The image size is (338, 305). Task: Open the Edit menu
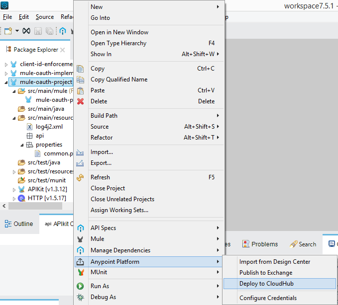[24, 17]
